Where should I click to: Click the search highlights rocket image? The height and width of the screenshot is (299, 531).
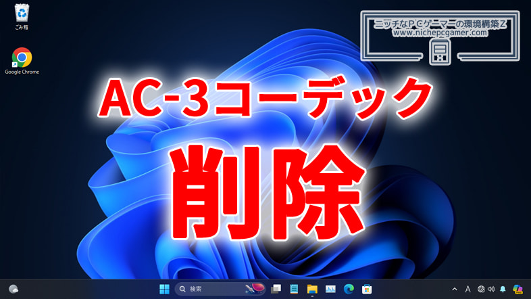(x=255, y=289)
